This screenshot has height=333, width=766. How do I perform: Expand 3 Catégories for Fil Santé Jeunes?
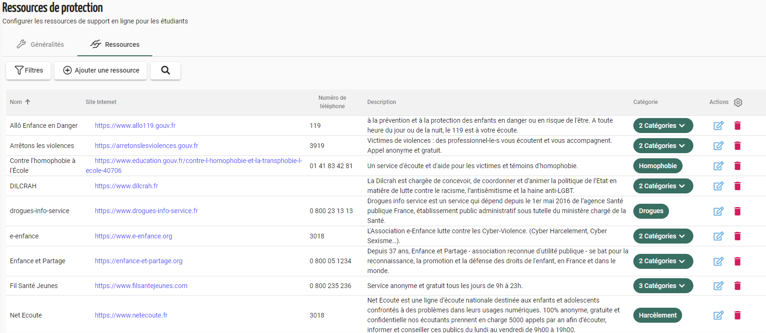point(663,286)
